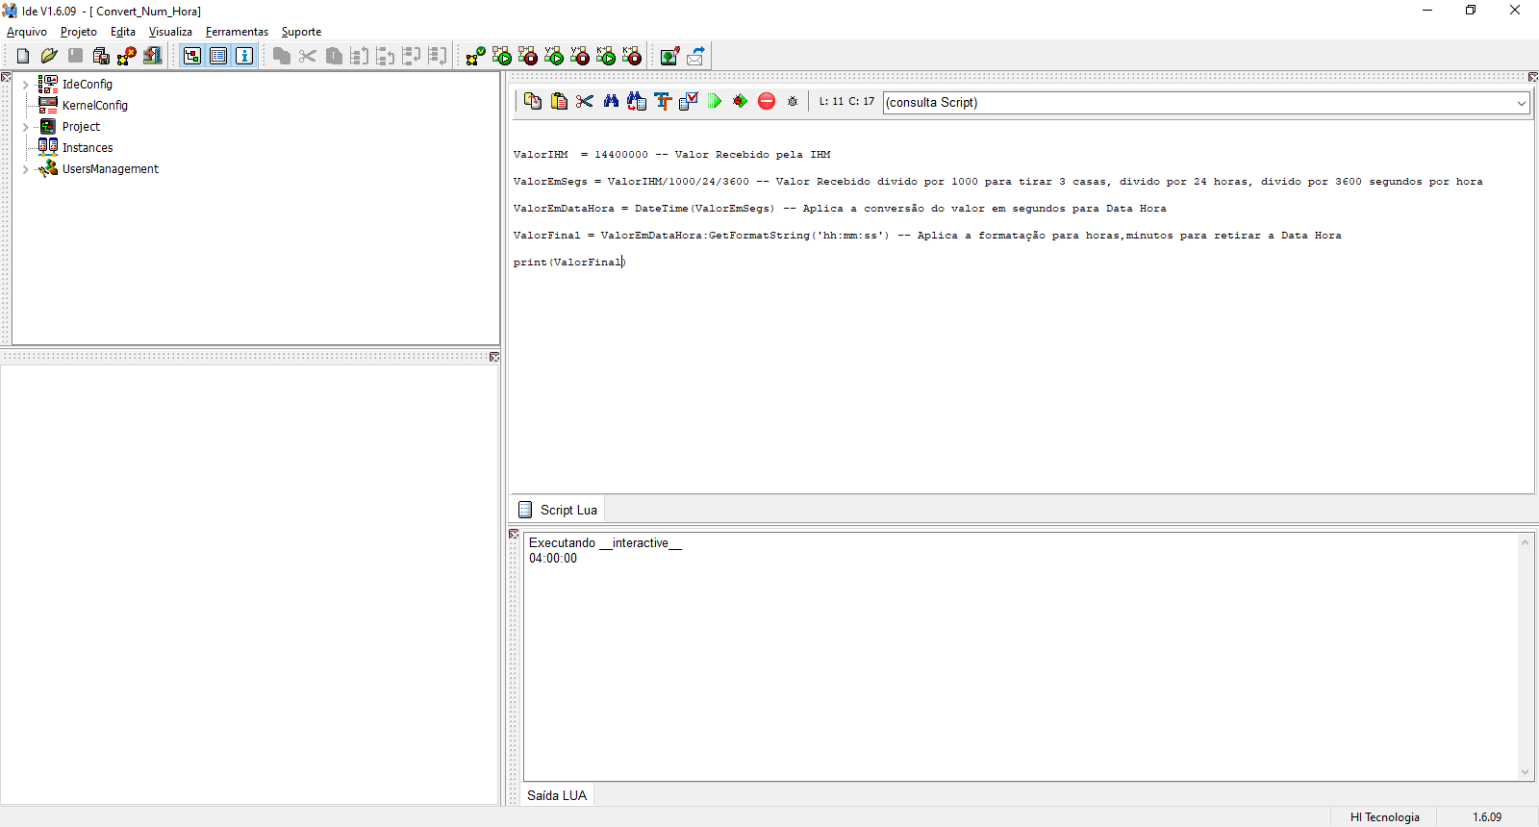This screenshot has height=827, width=1539.
Task: Click version 1.6.09 in the status bar
Action: 1486,817
